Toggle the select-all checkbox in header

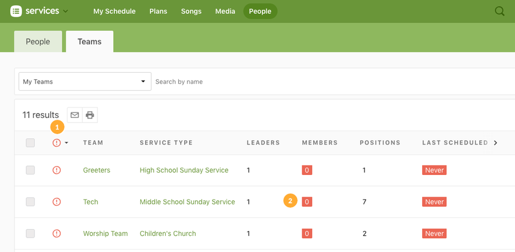(30, 143)
